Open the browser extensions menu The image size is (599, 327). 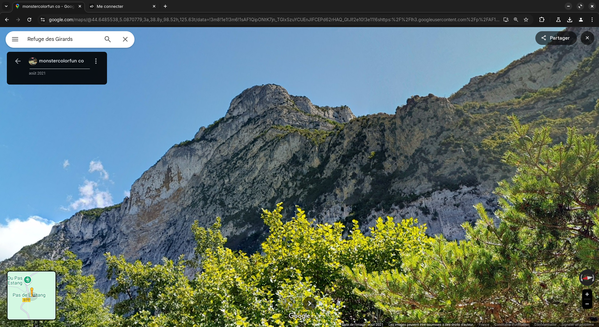point(542,20)
